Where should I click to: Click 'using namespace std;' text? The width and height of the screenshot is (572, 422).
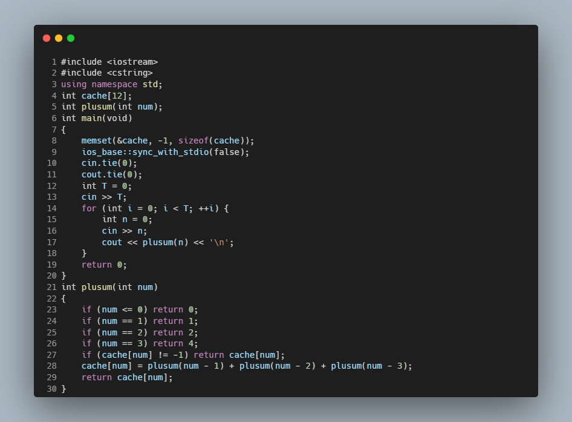112,84
